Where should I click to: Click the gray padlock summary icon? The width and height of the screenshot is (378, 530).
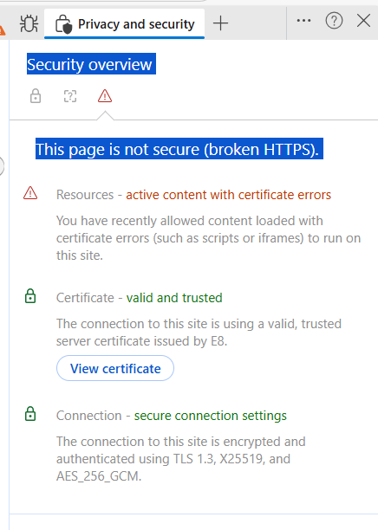pyautogui.click(x=36, y=96)
